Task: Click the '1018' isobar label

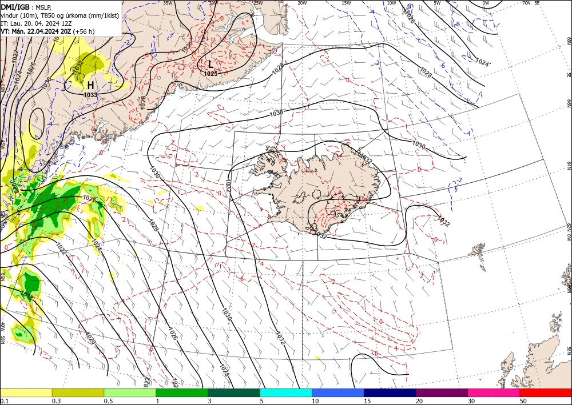Action: tap(27, 295)
